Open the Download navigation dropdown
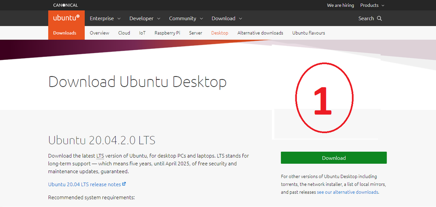Screen dimensions: 436x207 [x=227, y=18]
